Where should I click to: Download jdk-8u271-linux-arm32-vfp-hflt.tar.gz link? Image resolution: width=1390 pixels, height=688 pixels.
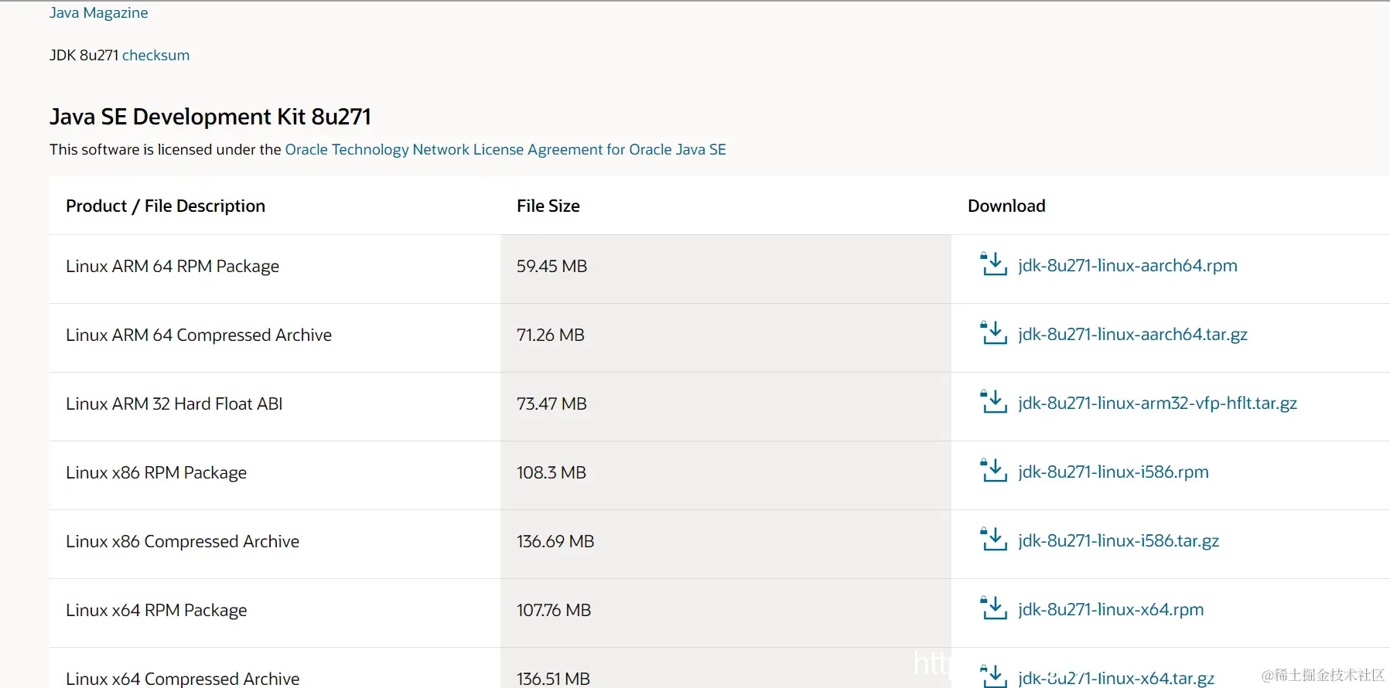coord(1157,403)
